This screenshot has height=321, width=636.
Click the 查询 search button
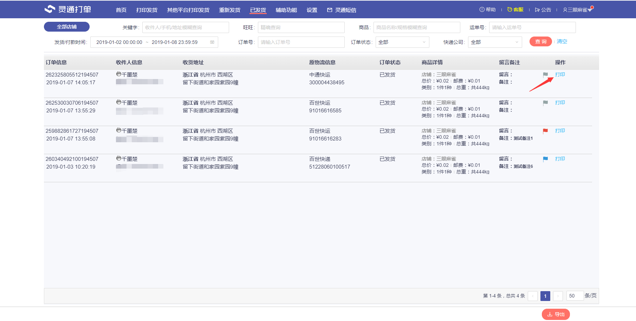(x=541, y=41)
